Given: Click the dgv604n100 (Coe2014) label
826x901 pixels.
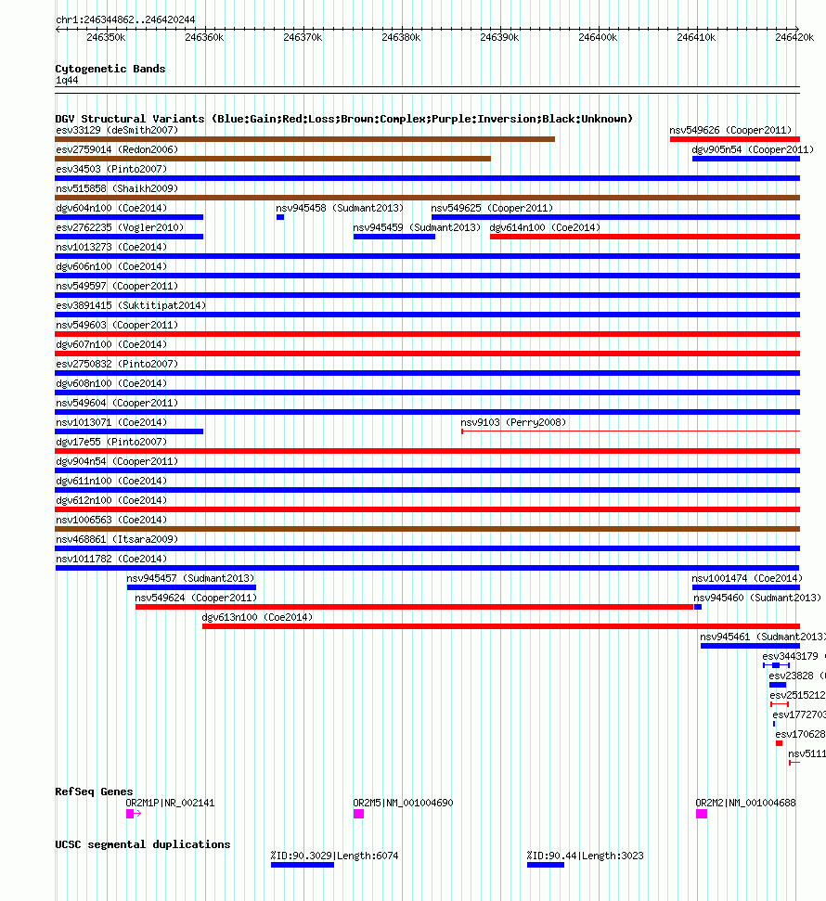Looking at the screenshot, I should point(111,208).
